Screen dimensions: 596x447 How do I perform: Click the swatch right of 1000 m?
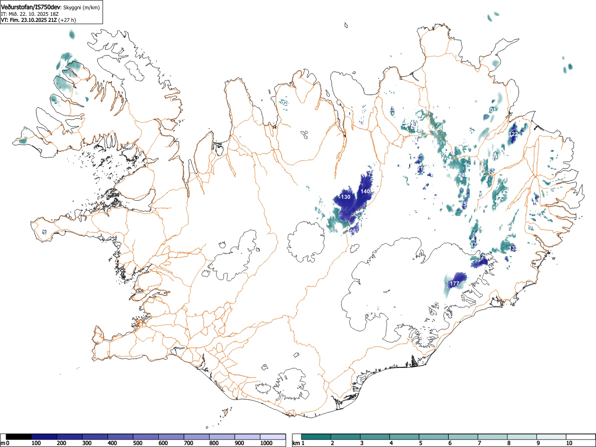[273, 437]
